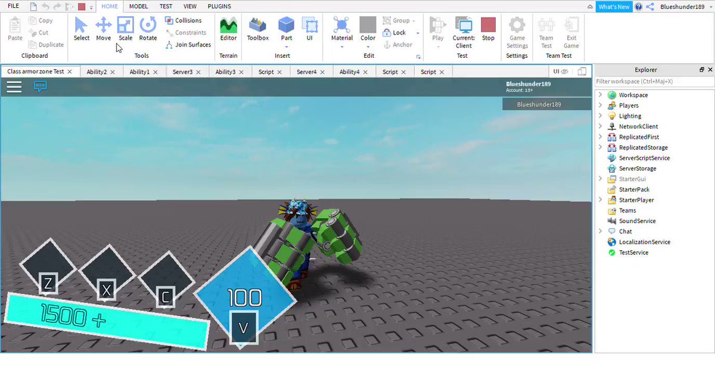Image resolution: width=715 pixels, height=370 pixels.
Task: Expand the Chat tree node
Action: point(600,232)
